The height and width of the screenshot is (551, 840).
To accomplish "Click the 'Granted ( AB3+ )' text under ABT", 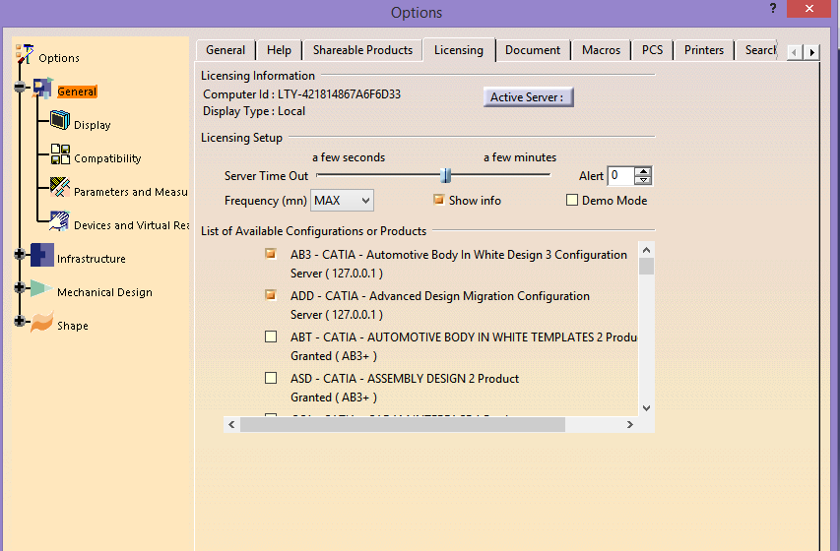I will click(334, 356).
